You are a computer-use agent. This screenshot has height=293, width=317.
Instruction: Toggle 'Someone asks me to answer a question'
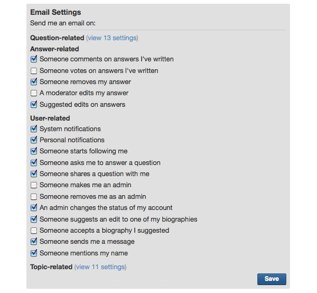34,163
